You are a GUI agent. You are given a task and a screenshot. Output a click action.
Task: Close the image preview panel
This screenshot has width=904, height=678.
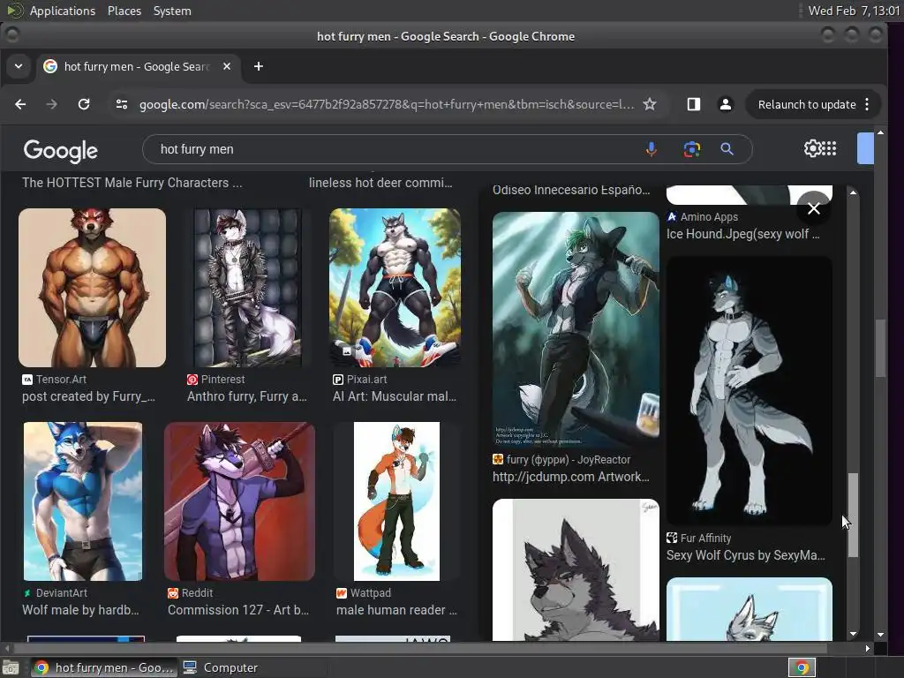(x=813, y=208)
